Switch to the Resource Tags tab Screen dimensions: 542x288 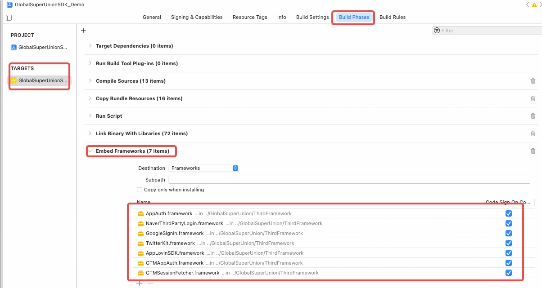tap(250, 17)
